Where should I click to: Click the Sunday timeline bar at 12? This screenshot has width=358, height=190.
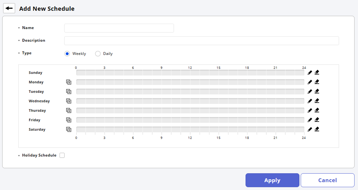click(190, 73)
